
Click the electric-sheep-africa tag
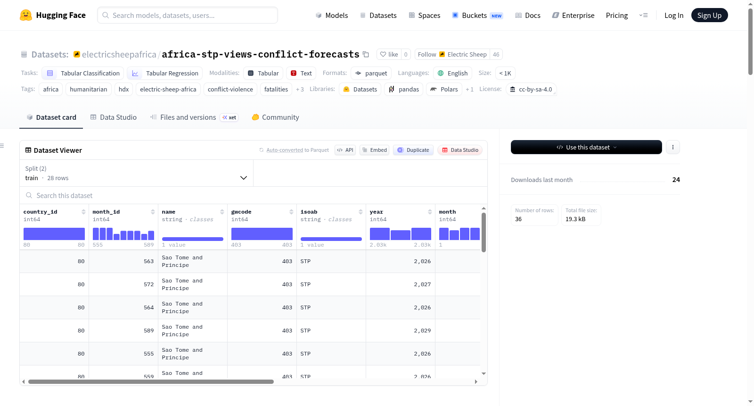[x=168, y=89]
